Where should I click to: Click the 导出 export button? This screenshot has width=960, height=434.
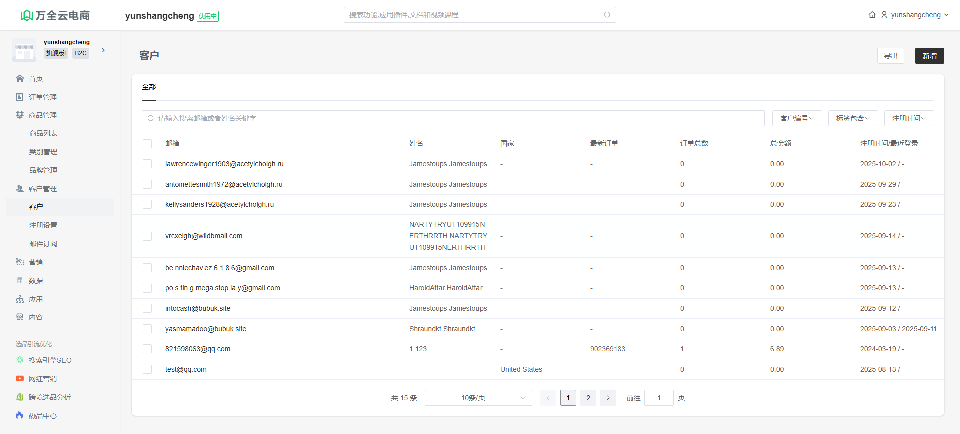point(890,56)
